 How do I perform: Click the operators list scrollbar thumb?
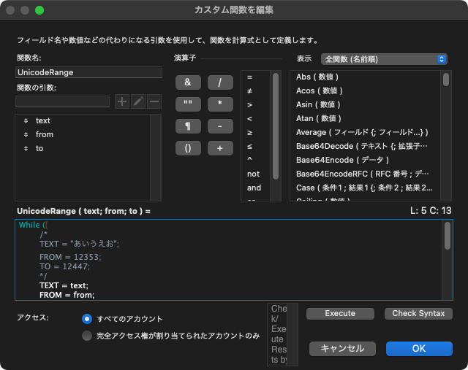[x=276, y=126]
